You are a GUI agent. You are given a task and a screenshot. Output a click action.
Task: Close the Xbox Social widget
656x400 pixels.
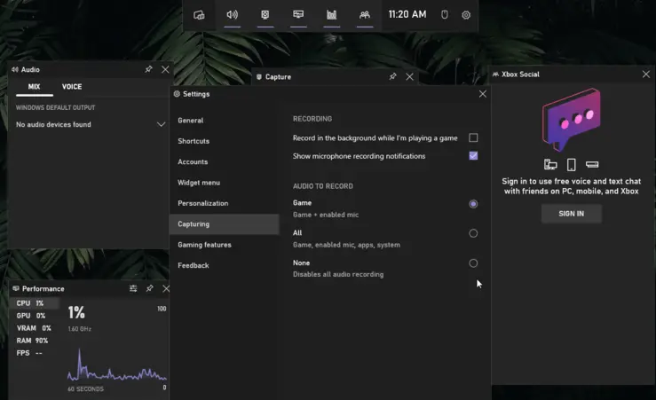(646, 74)
